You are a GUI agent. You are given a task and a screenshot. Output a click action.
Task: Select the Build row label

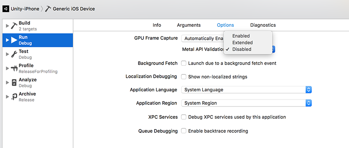(x=25, y=23)
